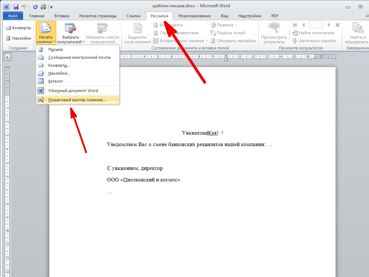Image resolution: width=369 pixels, height=277 pixels.
Task: Open the Разметка страницы tab
Action: tap(98, 16)
